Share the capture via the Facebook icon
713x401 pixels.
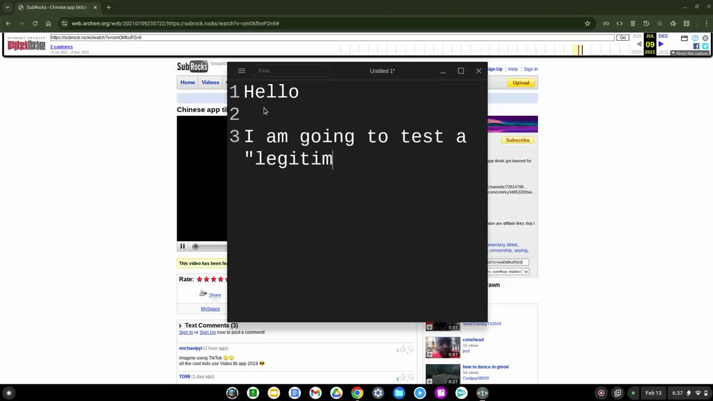pos(697,47)
